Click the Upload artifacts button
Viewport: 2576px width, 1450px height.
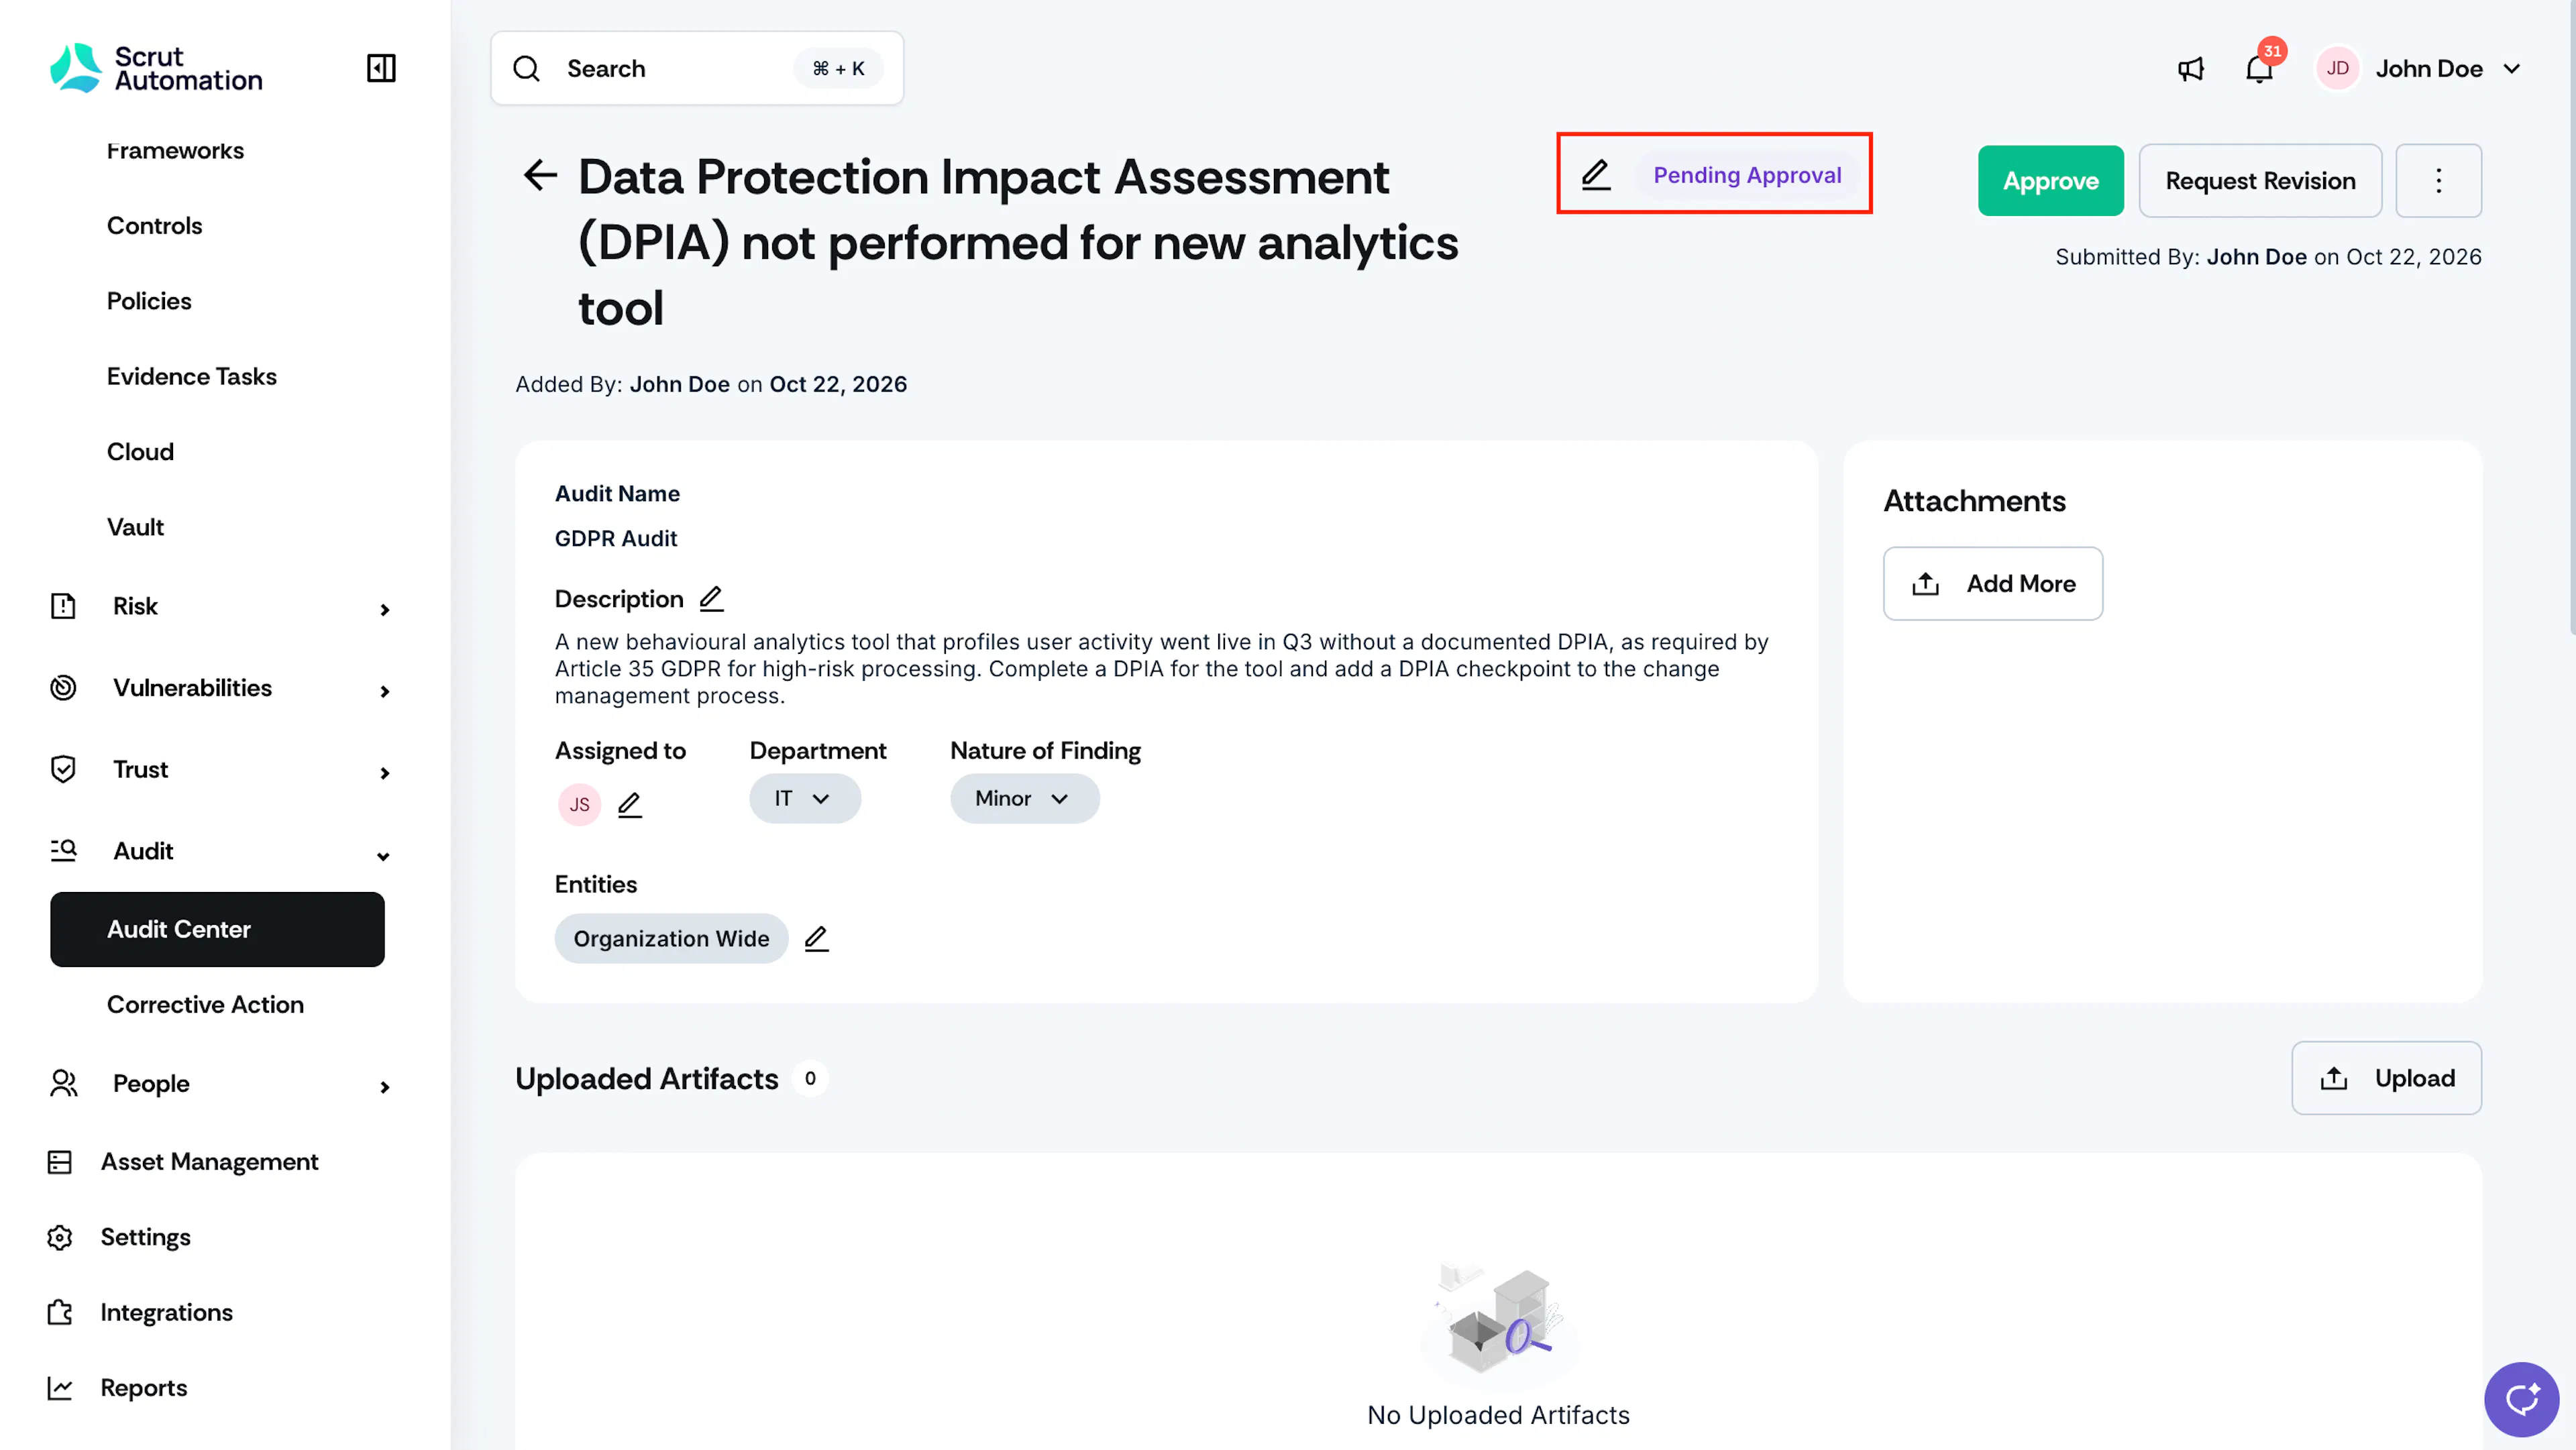[x=2386, y=1078]
